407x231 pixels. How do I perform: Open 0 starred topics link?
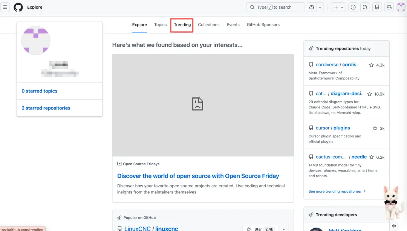click(x=40, y=91)
